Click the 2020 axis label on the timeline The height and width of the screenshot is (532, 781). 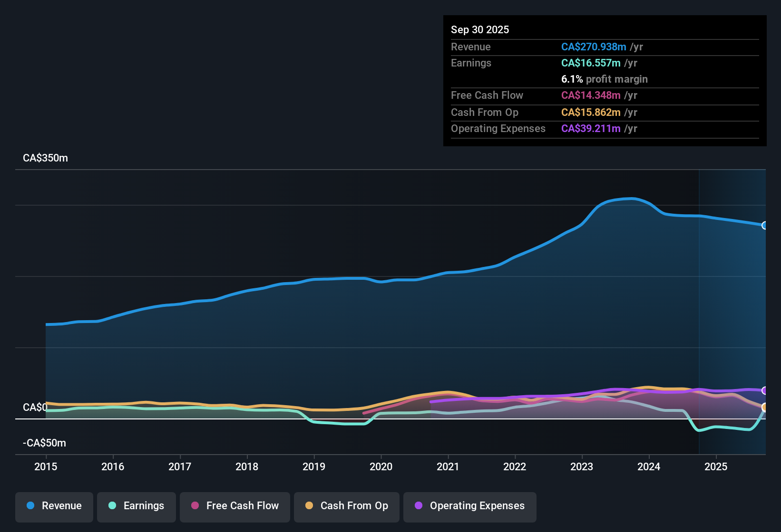381,467
